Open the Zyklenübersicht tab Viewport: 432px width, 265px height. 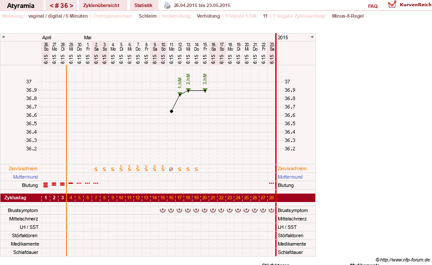pos(101,5)
